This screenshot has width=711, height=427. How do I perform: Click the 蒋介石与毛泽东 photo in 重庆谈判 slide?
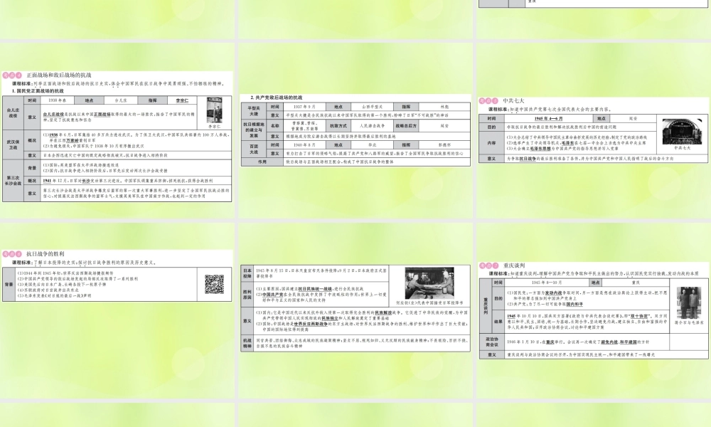(688, 302)
